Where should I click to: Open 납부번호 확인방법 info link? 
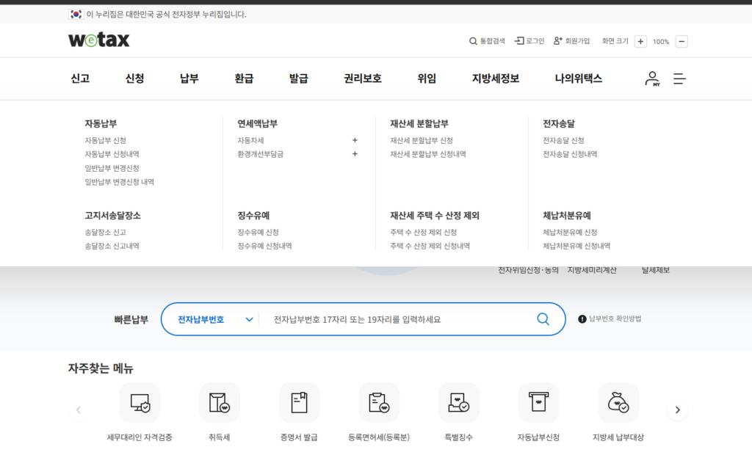(x=610, y=318)
